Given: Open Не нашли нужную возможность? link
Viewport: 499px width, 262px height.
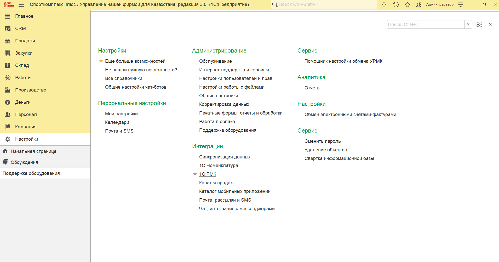Looking at the screenshot, I should coord(141,70).
